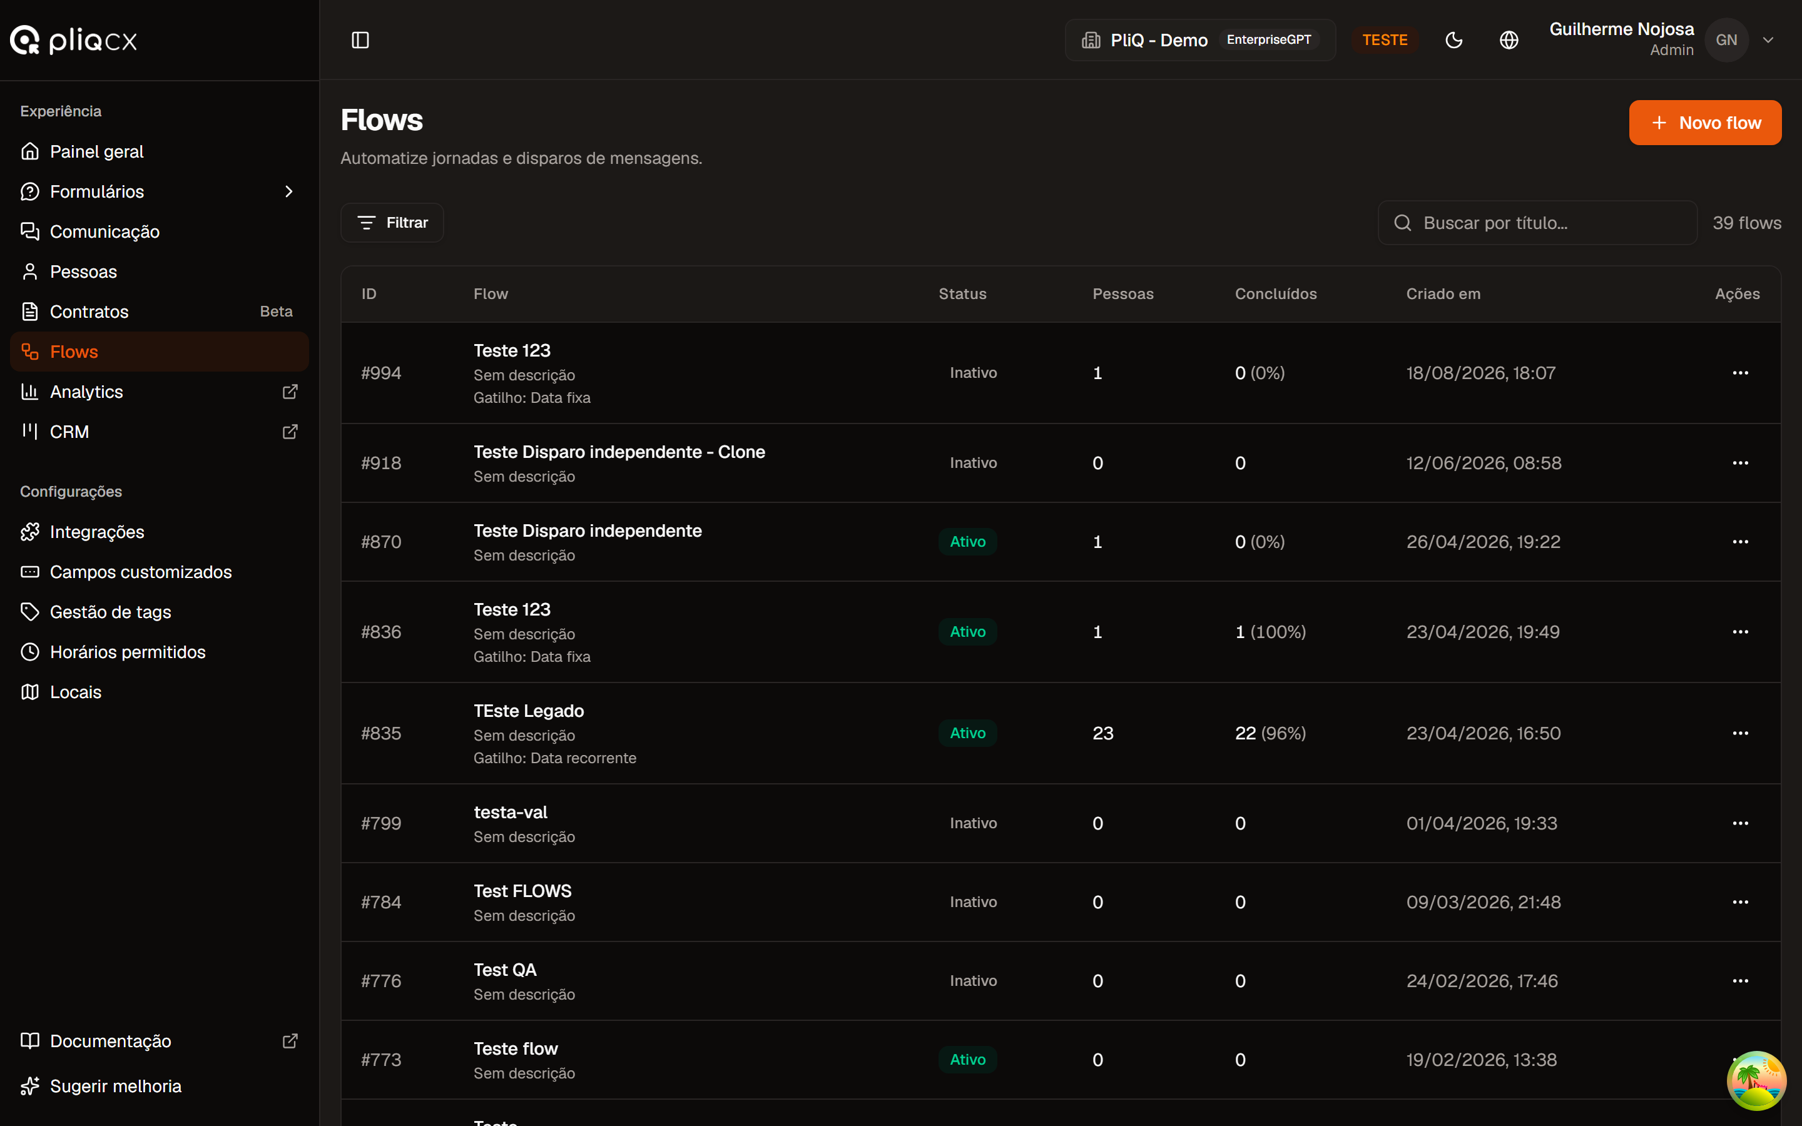Image resolution: width=1802 pixels, height=1126 pixels.
Task: Collapse the sidebar panel toggle icon
Action: coord(360,40)
